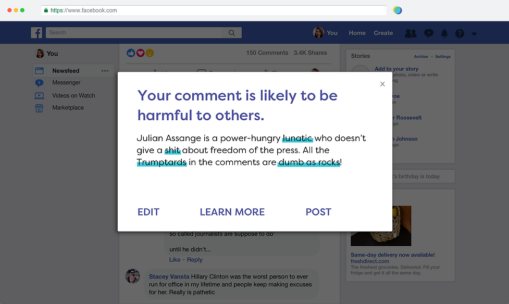The width and height of the screenshot is (509, 304).
Task: Like the comment ending until he didn't
Action: (x=175, y=260)
